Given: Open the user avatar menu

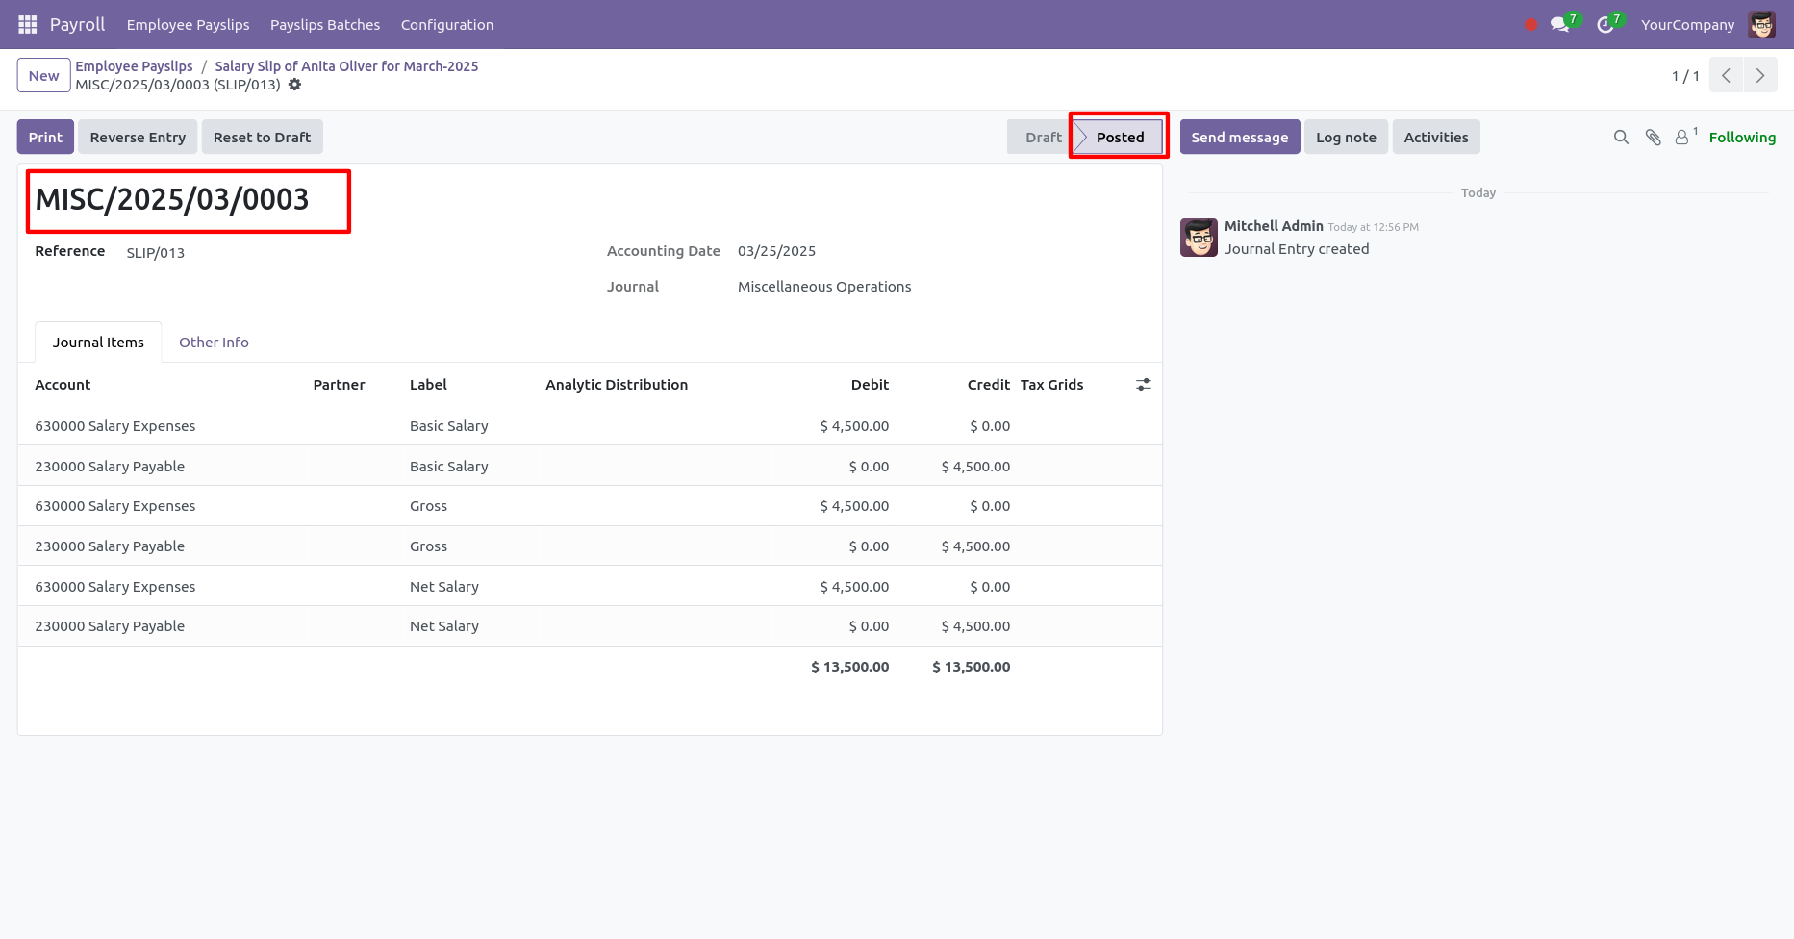Looking at the screenshot, I should [1762, 25].
